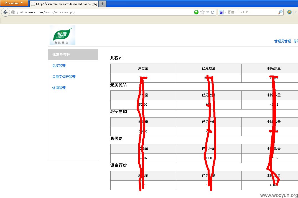This screenshot has height=198, width=298.
Task: Click 库总量 header in 凡客V+ table
Action: 143,68
